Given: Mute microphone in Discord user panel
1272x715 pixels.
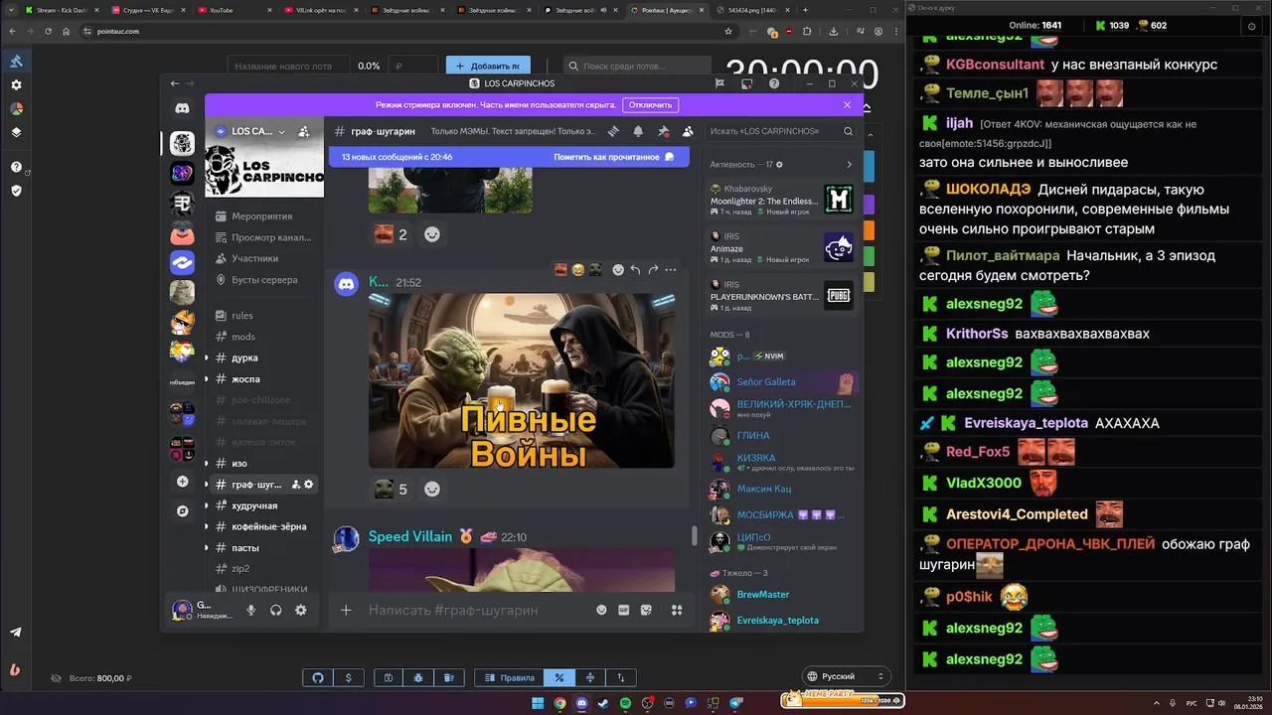Looking at the screenshot, I should pyautogui.click(x=251, y=611).
